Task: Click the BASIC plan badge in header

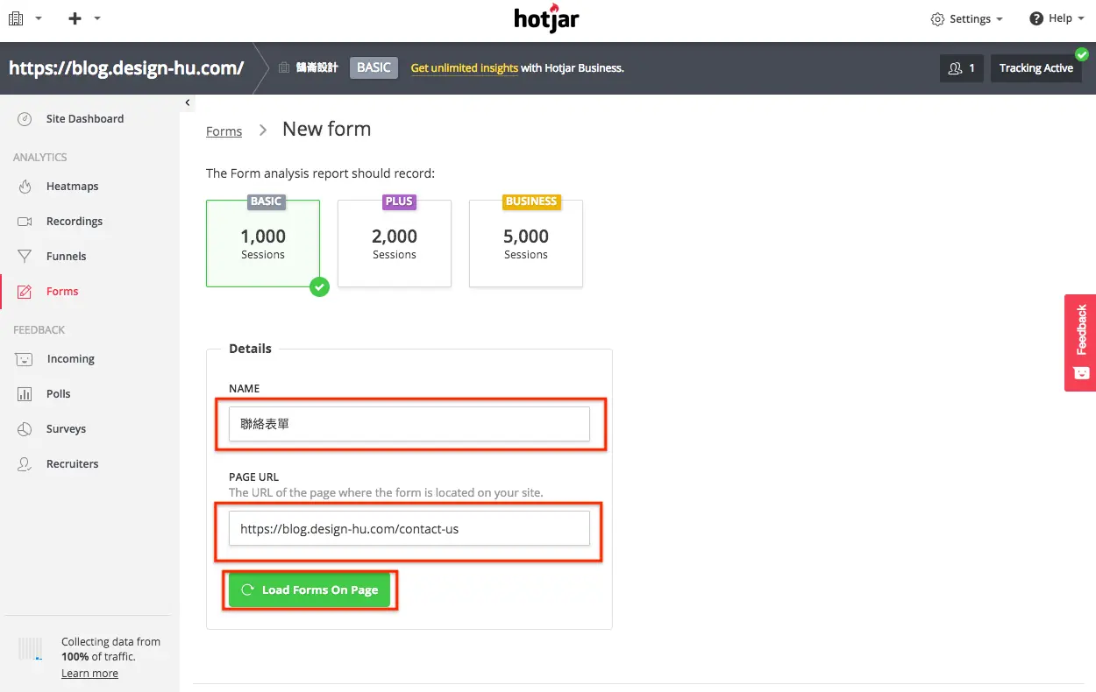Action: tap(374, 67)
